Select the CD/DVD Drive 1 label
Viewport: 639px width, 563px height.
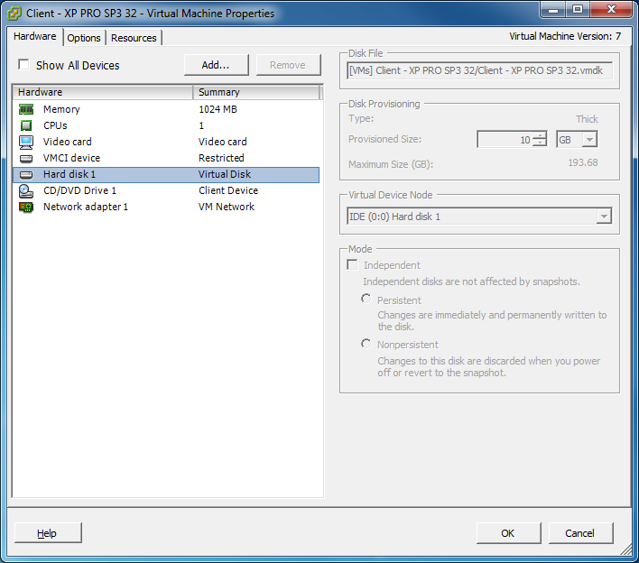point(79,190)
